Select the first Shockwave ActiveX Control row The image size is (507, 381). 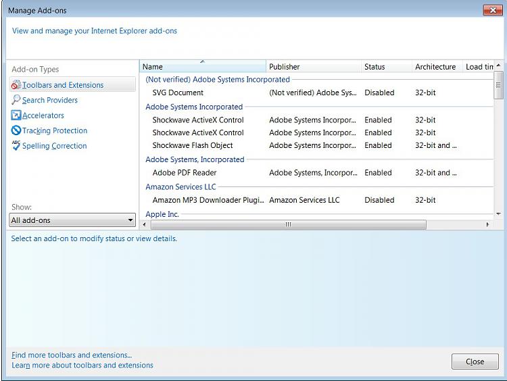point(316,120)
